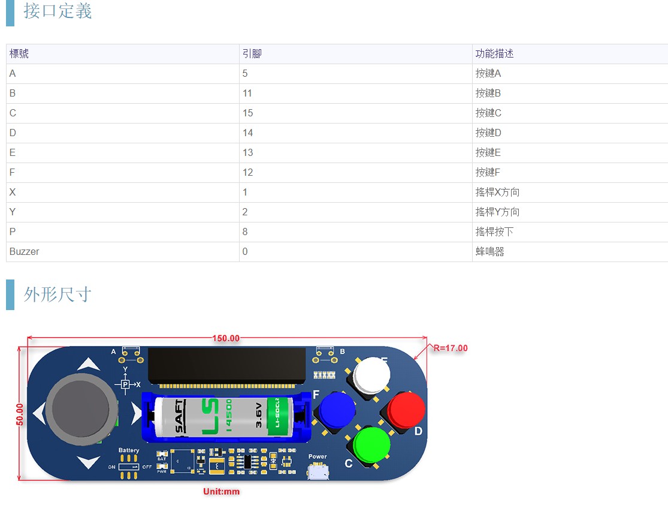Click the 功能描述 column header
This screenshot has width=668, height=508.
pos(570,54)
